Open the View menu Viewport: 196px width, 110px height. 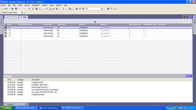coord(14,5)
